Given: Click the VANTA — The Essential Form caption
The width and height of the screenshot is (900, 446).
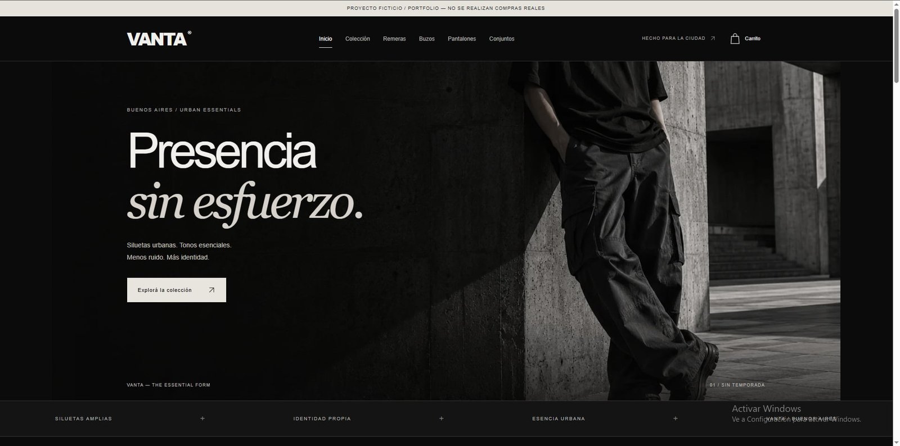Looking at the screenshot, I should [169, 385].
